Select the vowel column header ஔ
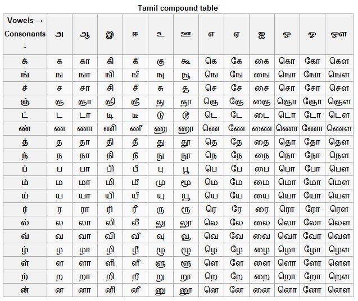358x301 pixels. click(x=339, y=34)
